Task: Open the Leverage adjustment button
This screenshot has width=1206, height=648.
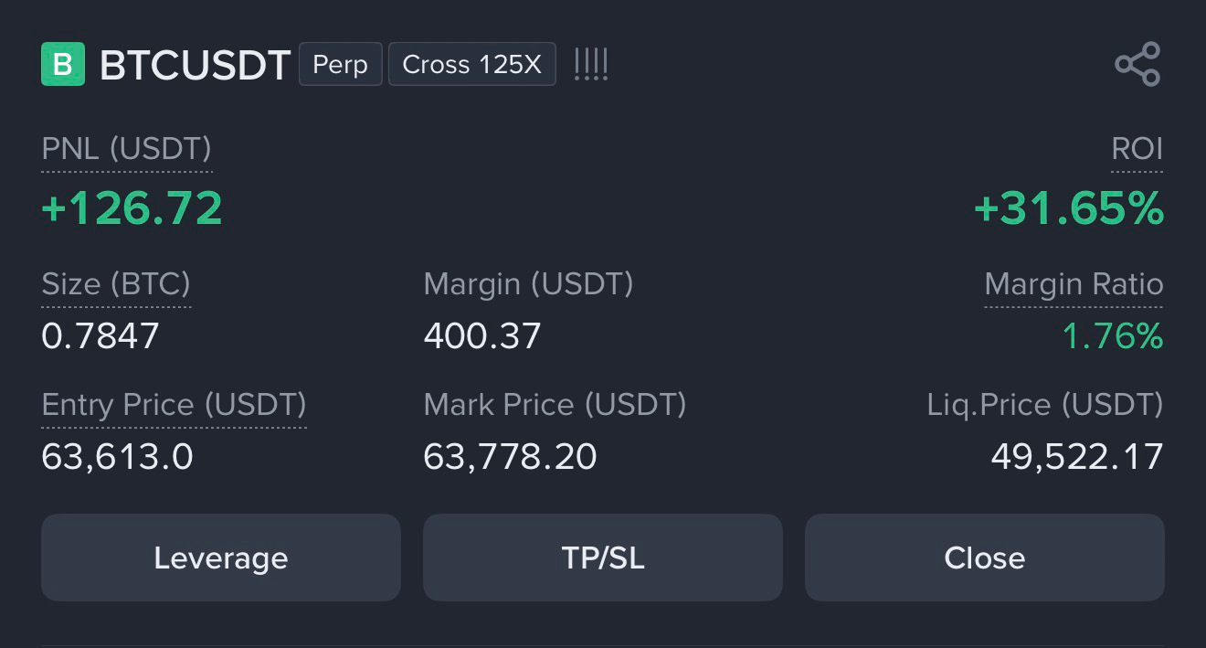Action: pyautogui.click(x=221, y=558)
